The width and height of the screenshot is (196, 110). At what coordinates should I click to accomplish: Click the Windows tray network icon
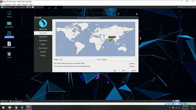[x=176, y=108]
